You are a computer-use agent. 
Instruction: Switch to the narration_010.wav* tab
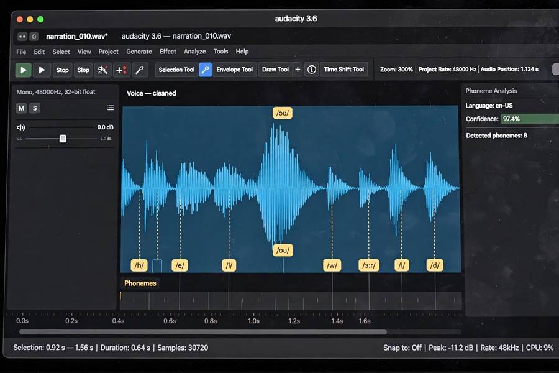coord(77,37)
